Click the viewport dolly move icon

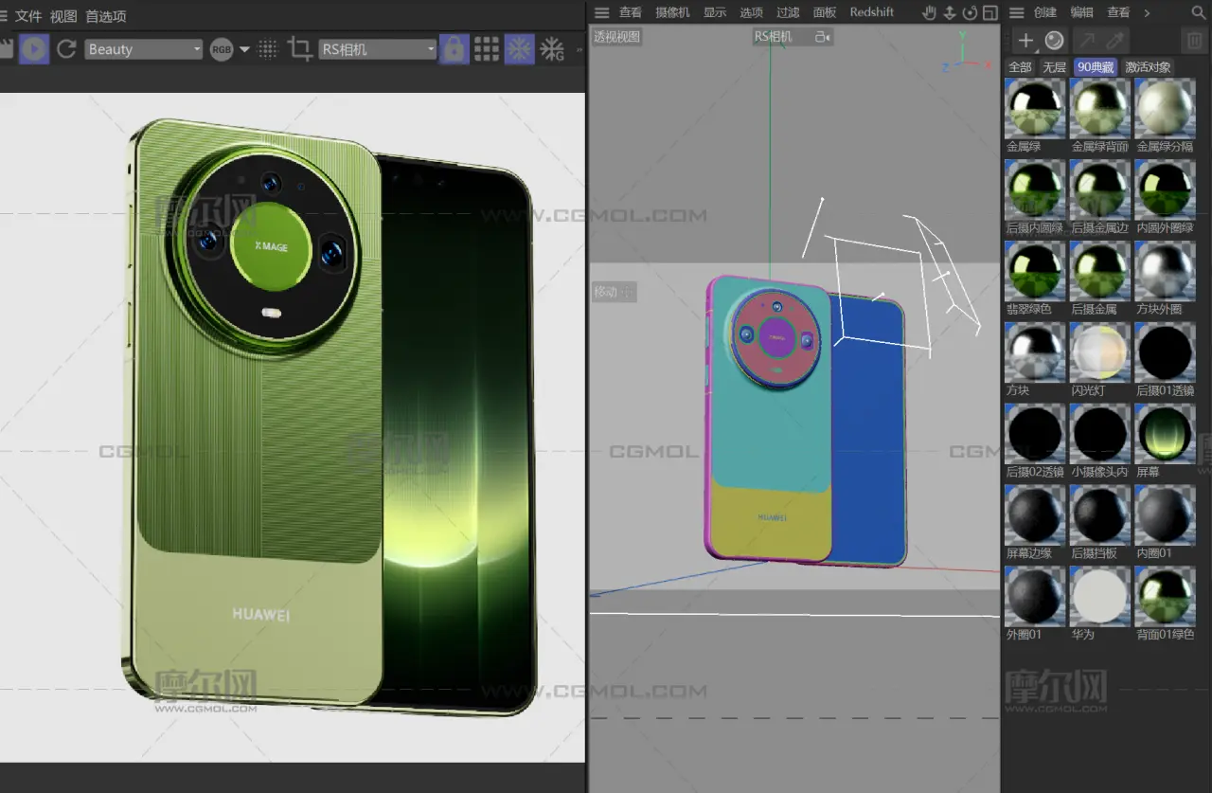950,12
